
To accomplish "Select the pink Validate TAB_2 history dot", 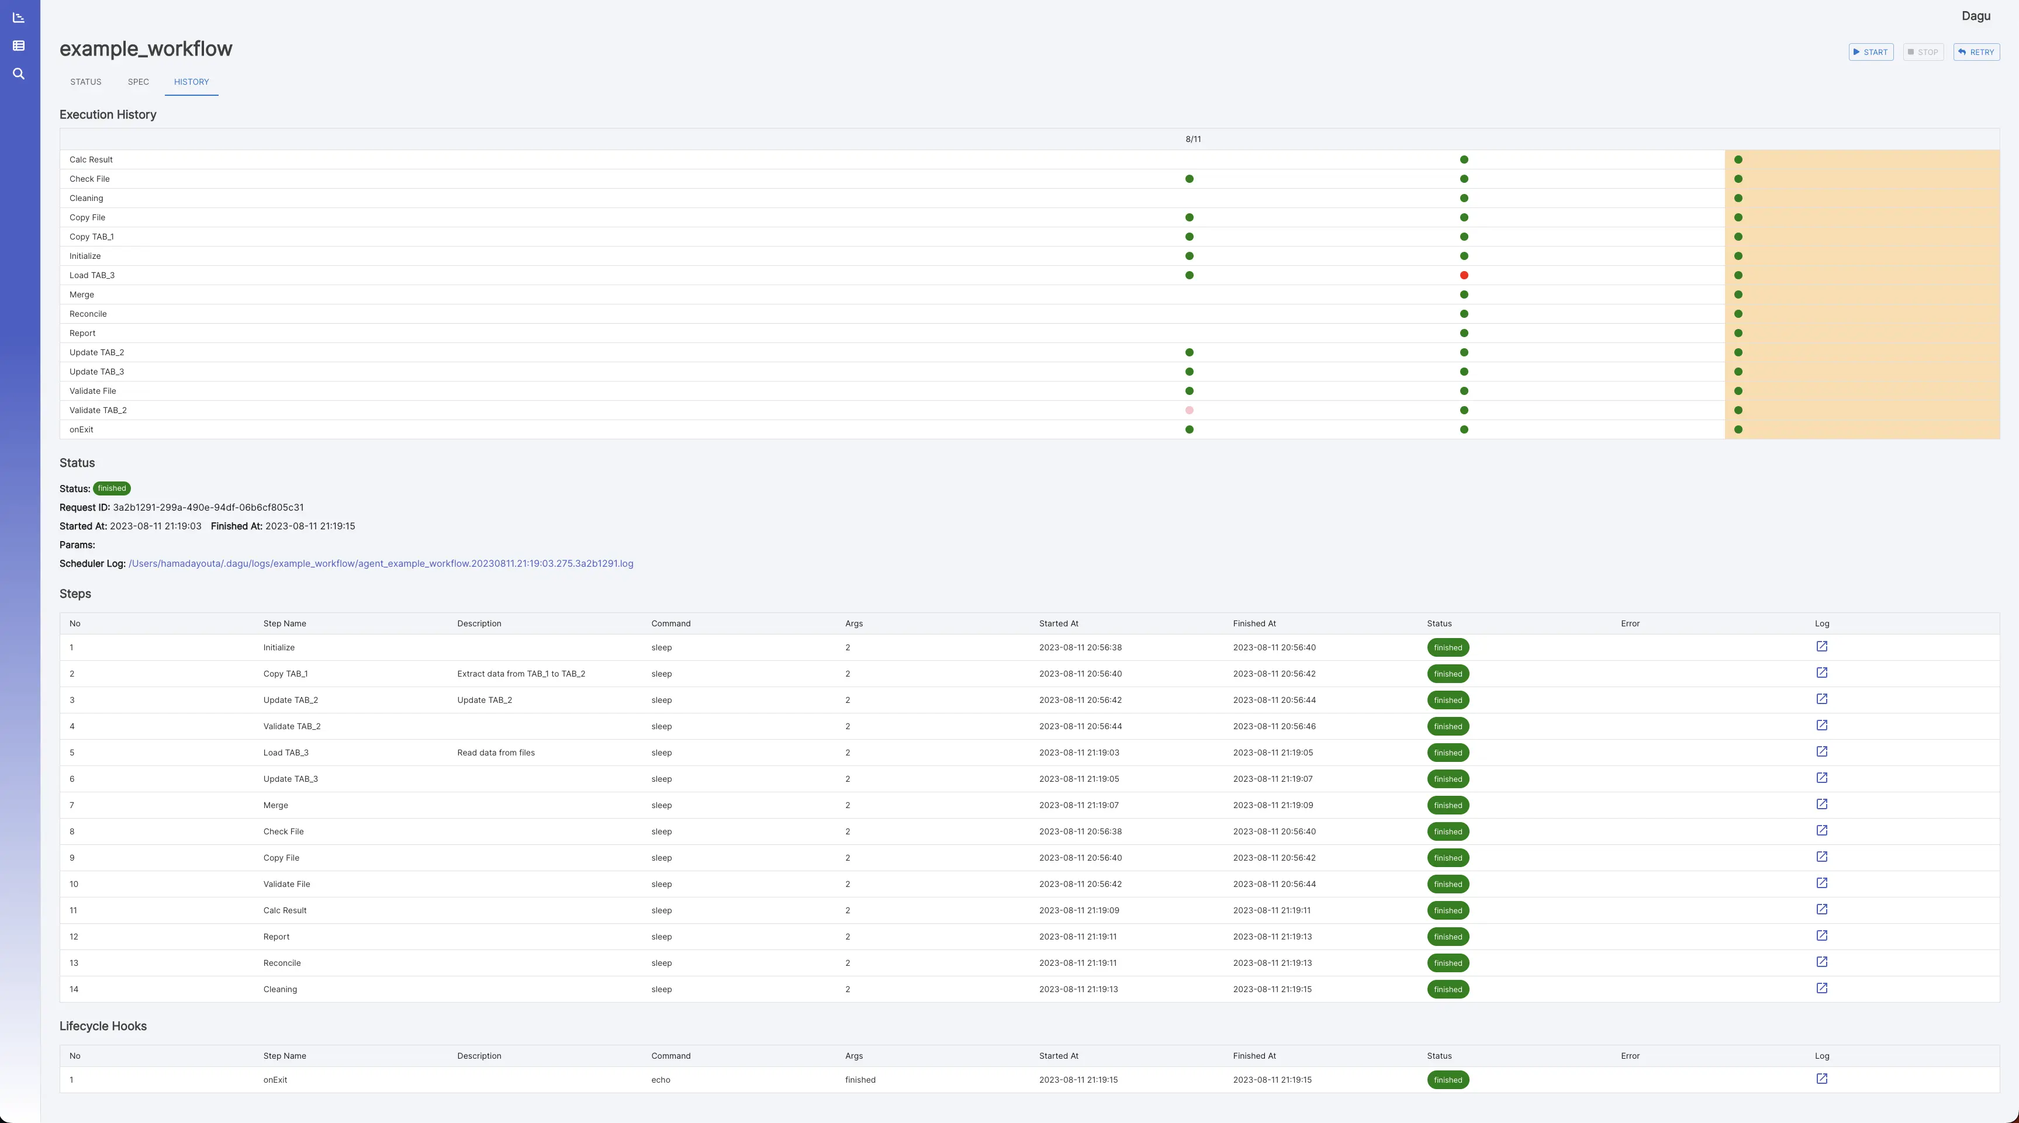I will coord(1189,411).
